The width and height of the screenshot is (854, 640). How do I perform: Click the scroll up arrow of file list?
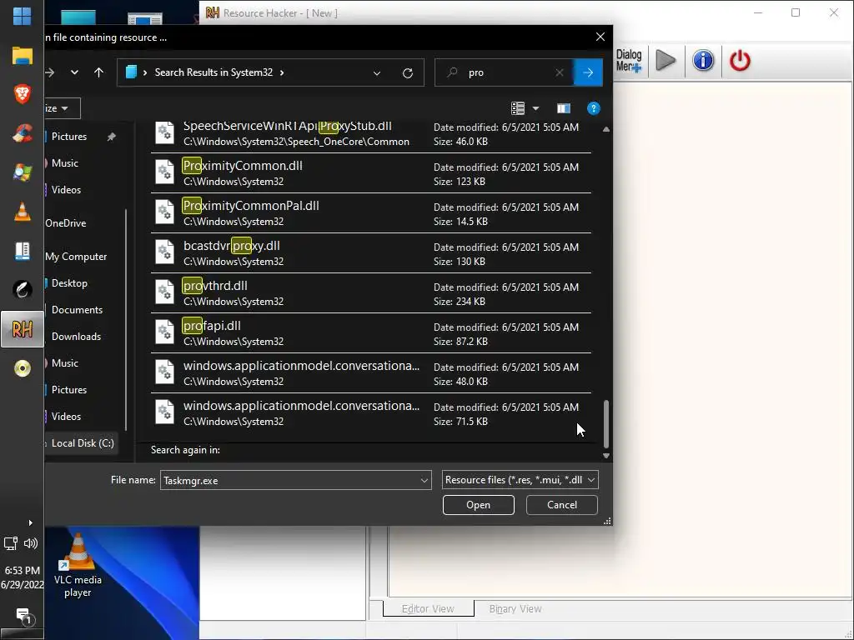(x=605, y=129)
